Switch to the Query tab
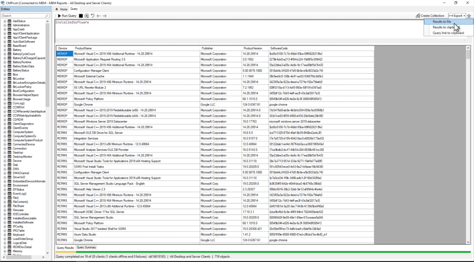The image size is (474, 262). tap(74, 9)
